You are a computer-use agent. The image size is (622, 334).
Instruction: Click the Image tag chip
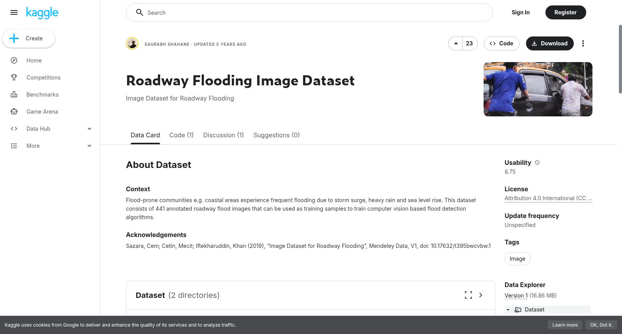click(x=517, y=259)
